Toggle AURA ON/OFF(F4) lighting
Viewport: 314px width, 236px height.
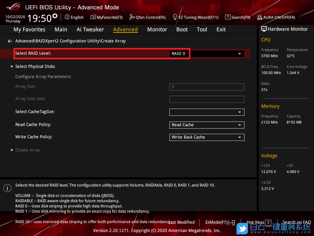[259, 17]
